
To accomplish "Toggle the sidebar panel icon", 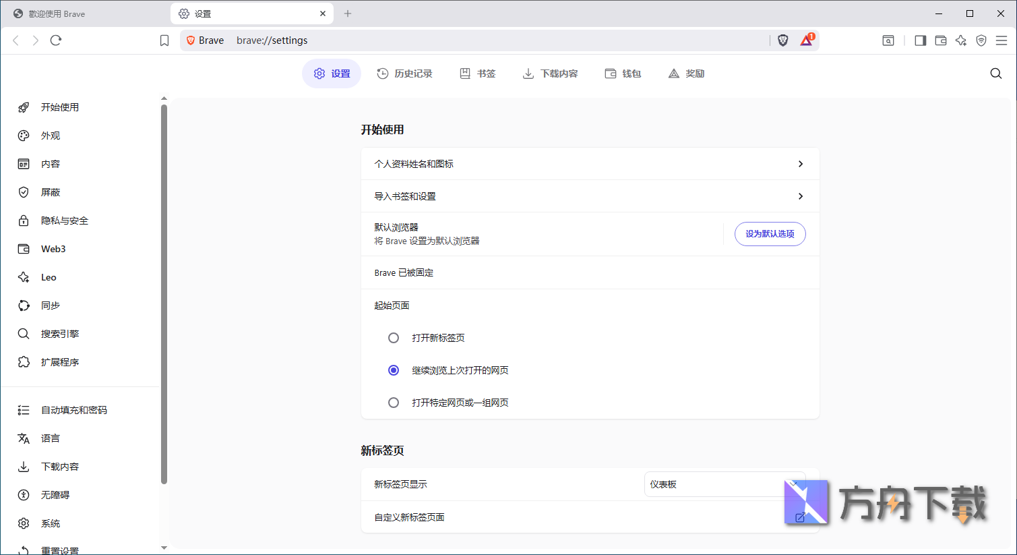I will pos(919,40).
